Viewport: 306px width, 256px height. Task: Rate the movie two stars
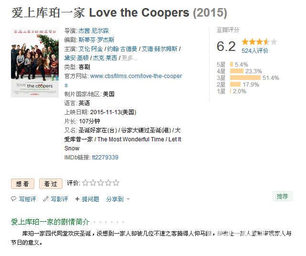(x=93, y=183)
